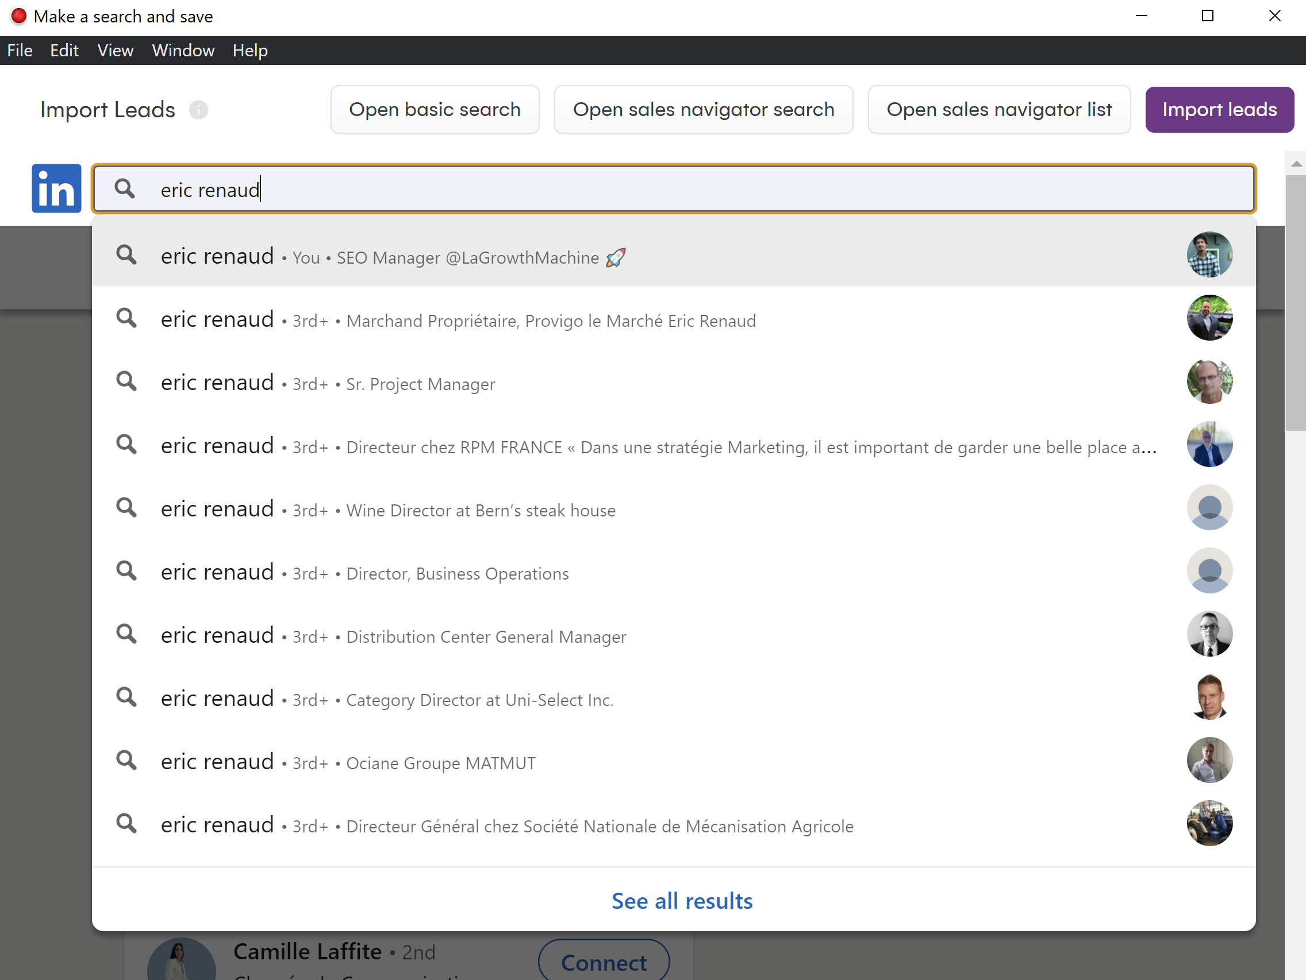Click Open basic search

435,109
